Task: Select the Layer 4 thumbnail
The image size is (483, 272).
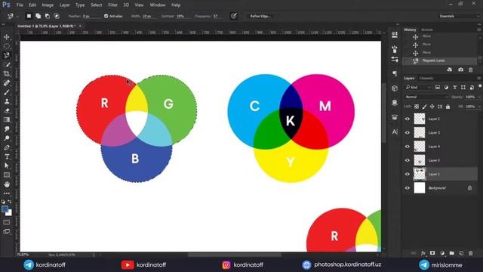Action: tap(420, 147)
